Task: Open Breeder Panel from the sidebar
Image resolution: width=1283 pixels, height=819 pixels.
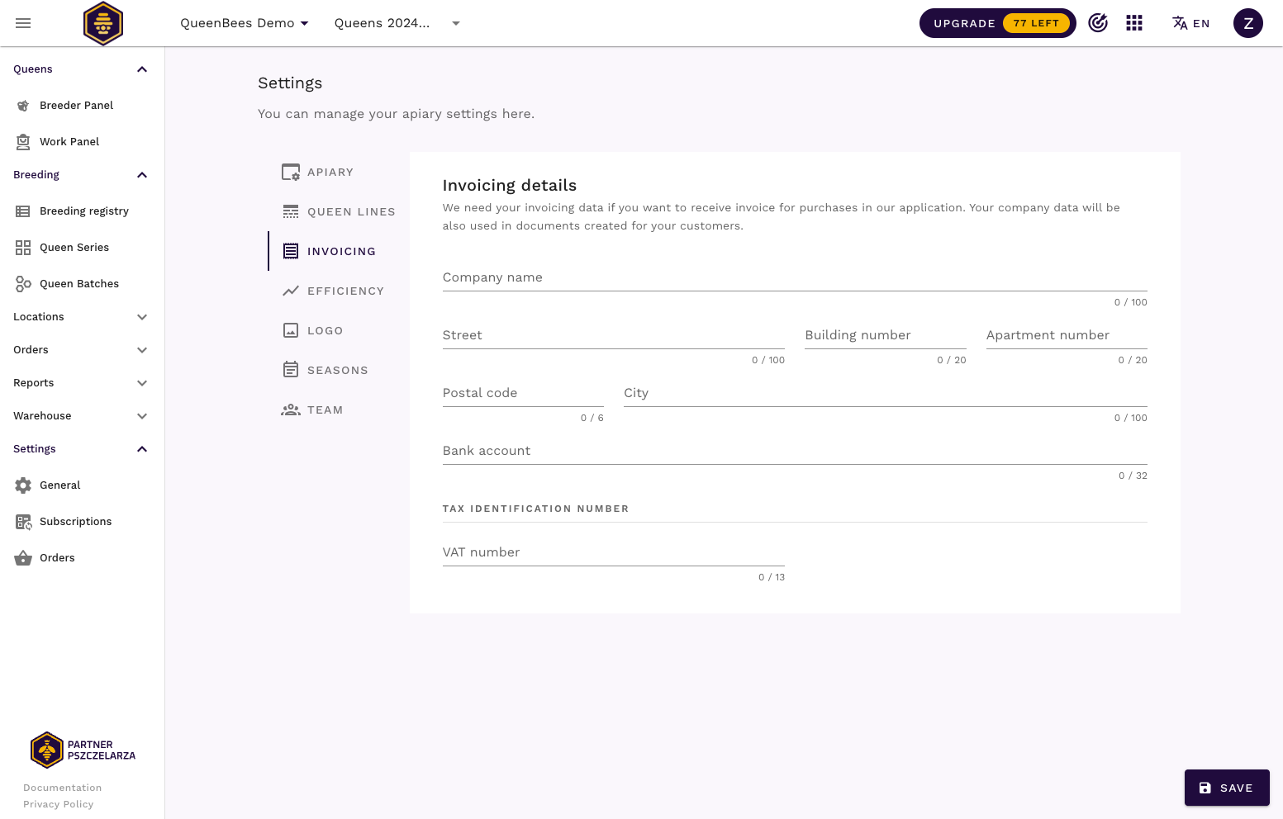Action: 76,106
